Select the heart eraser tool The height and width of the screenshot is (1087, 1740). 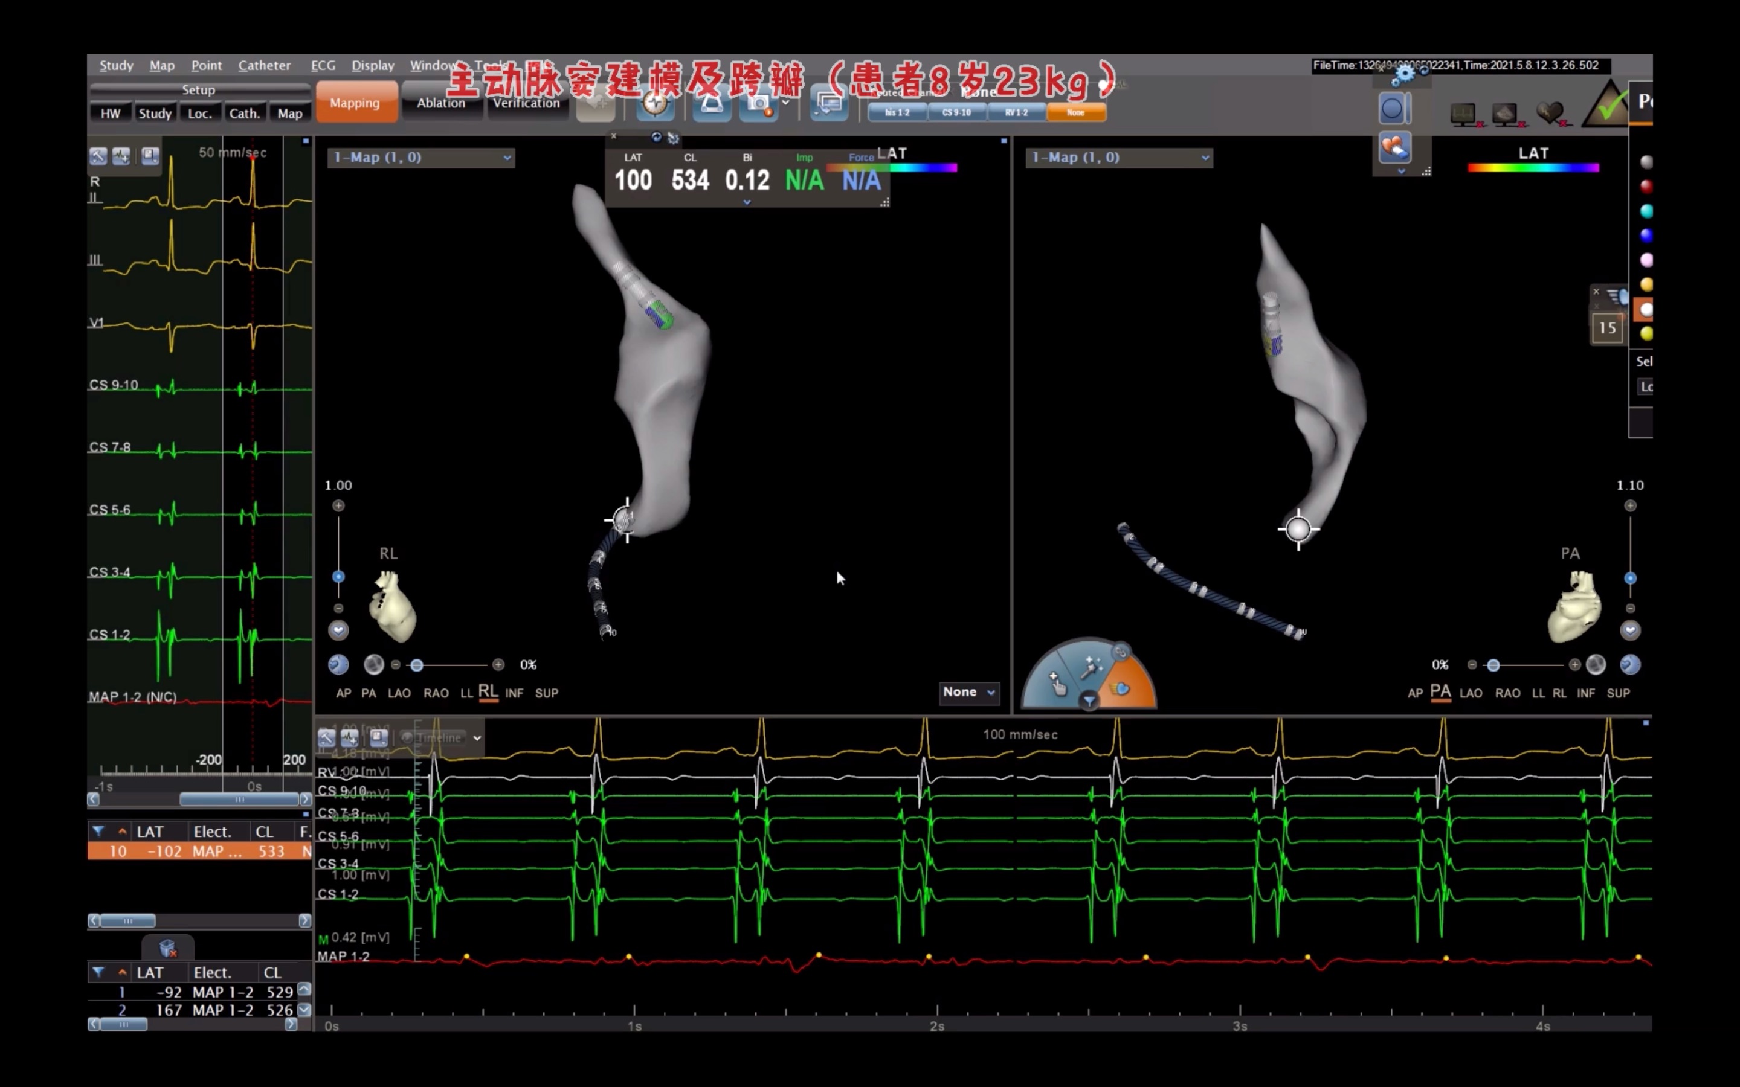[x=1394, y=147]
